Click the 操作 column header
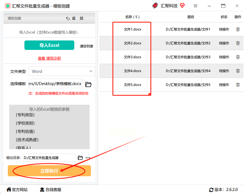 click(x=238, y=17)
